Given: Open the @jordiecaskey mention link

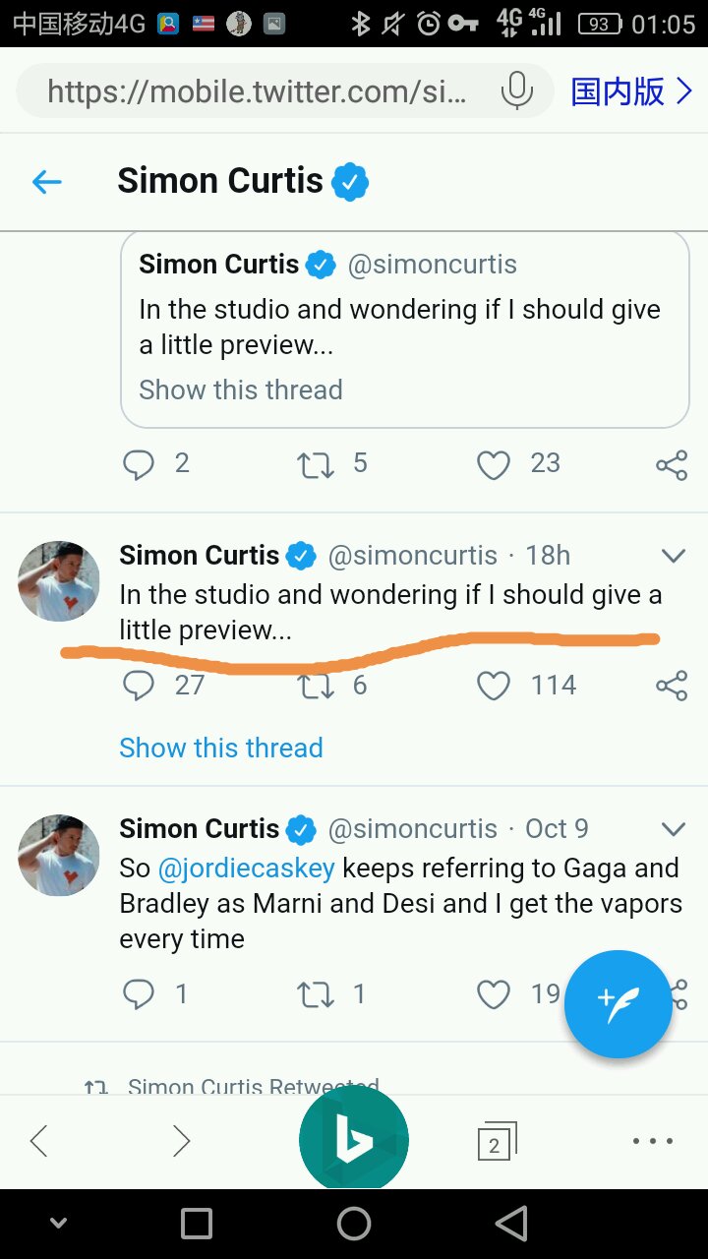Looking at the screenshot, I should click(x=247, y=869).
